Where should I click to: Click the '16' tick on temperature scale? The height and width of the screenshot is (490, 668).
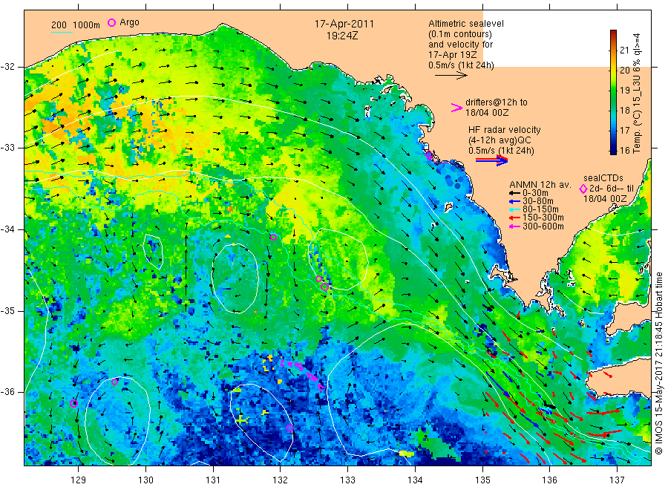(x=624, y=150)
